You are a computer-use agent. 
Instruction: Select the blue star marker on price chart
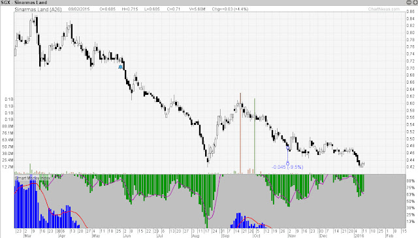[x=120, y=67]
